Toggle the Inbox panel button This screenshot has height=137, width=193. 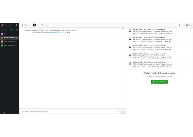click(189, 25)
